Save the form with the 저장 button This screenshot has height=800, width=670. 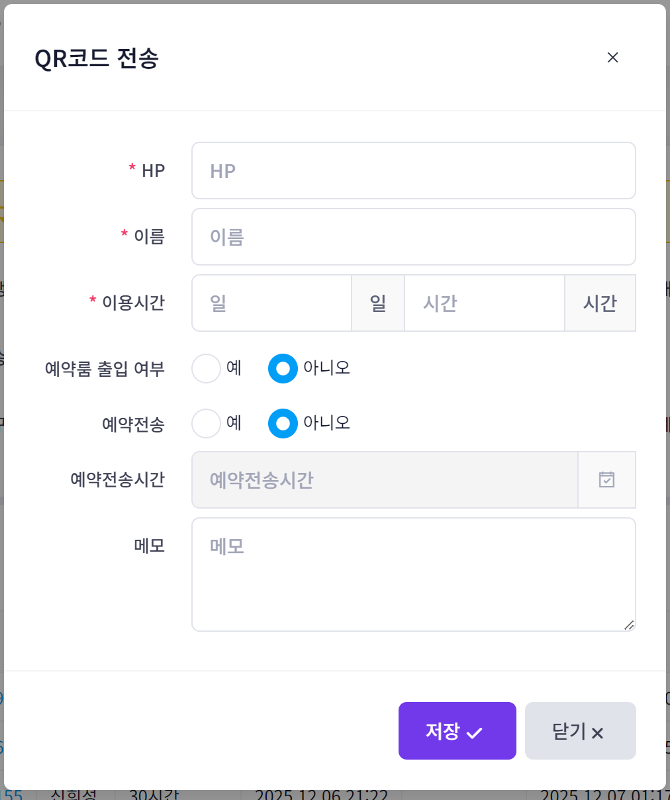tap(457, 730)
